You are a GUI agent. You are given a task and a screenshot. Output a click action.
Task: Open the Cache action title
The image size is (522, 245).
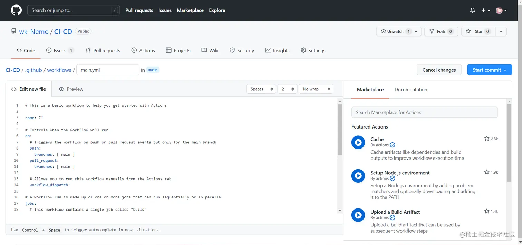(x=377, y=139)
